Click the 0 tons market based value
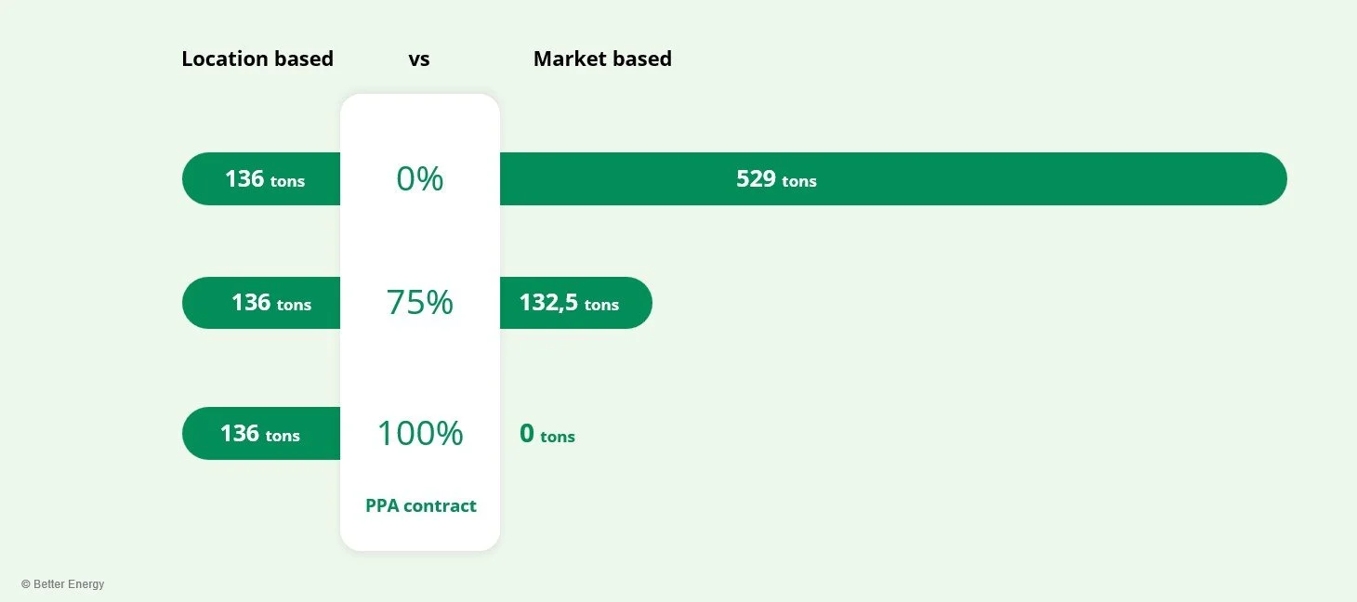1357x602 pixels. [547, 434]
